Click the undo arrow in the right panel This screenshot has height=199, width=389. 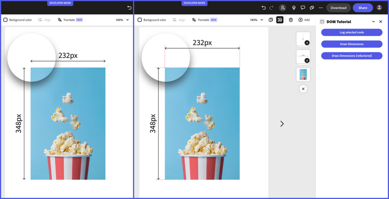click(263, 8)
